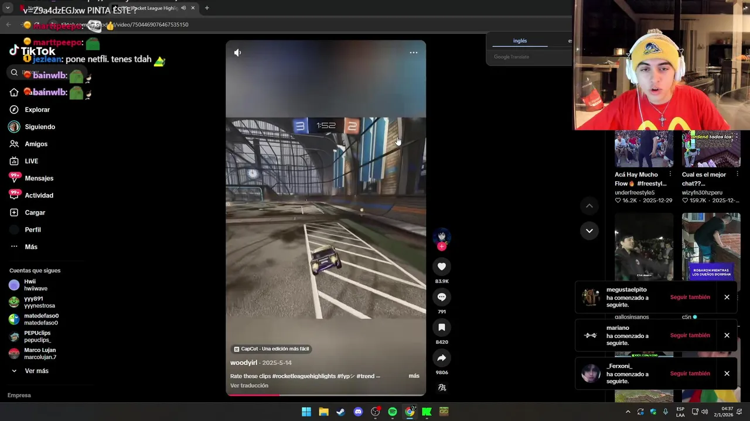Screen dimensions: 750x421
Task: Click the #rocketleaguehighlights hashtag
Action: (304, 376)
